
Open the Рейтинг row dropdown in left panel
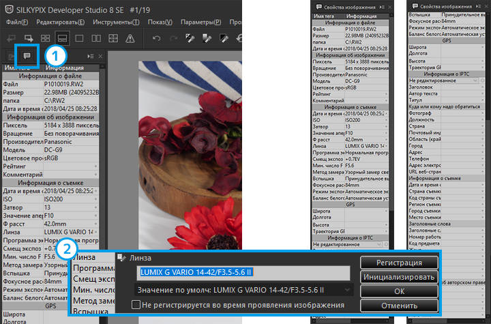tap(95, 166)
